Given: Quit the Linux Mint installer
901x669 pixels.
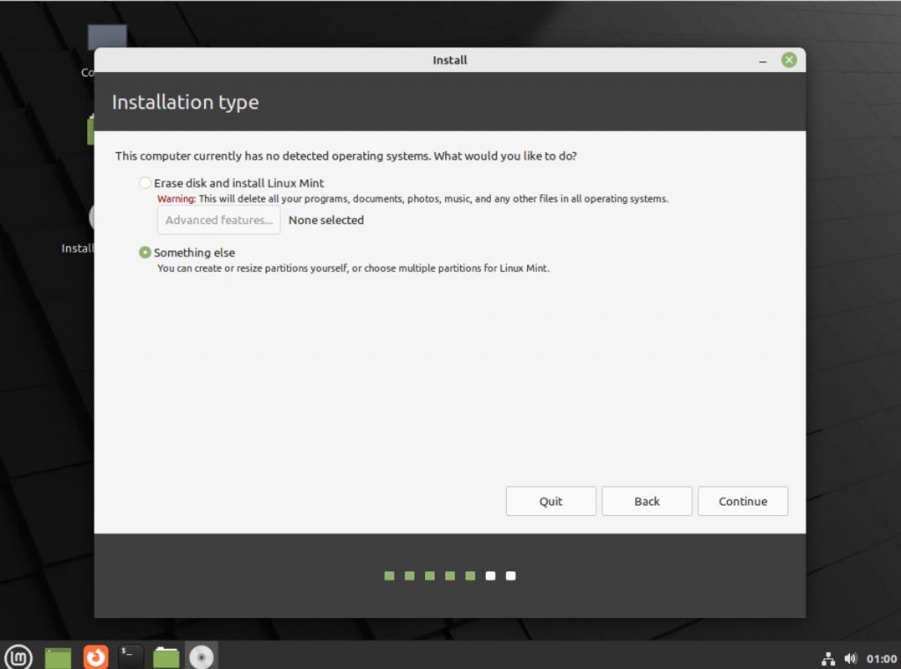Looking at the screenshot, I should click(551, 501).
